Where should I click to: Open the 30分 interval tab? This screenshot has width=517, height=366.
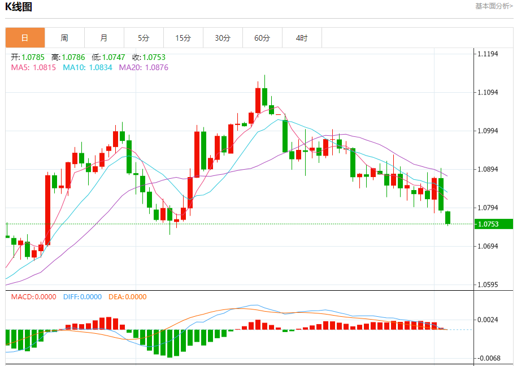pyautogui.click(x=223, y=38)
